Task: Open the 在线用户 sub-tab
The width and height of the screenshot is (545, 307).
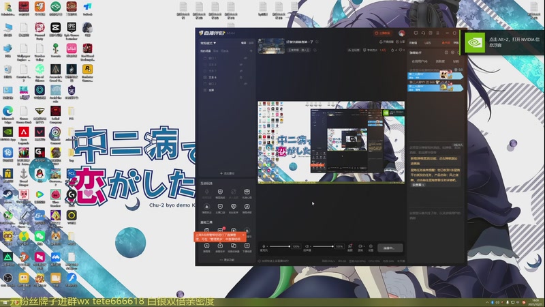Action: [420, 61]
